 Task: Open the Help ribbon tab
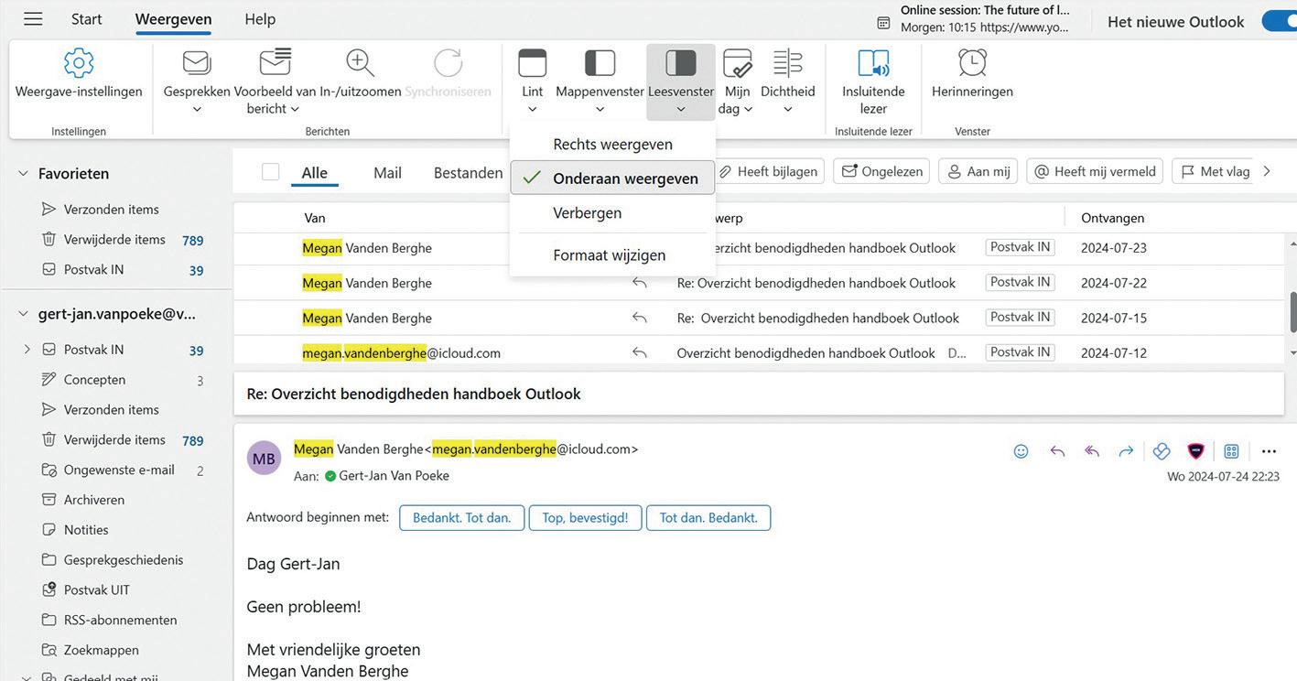pos(260,18)
